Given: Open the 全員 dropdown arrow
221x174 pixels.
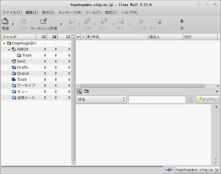Looking at the screenshot, I should click(x=95, y=24).
